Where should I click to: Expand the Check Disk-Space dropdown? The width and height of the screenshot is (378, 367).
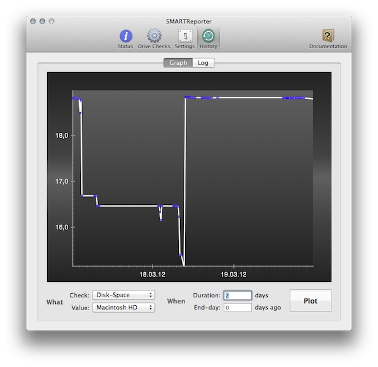pos(123,295)
